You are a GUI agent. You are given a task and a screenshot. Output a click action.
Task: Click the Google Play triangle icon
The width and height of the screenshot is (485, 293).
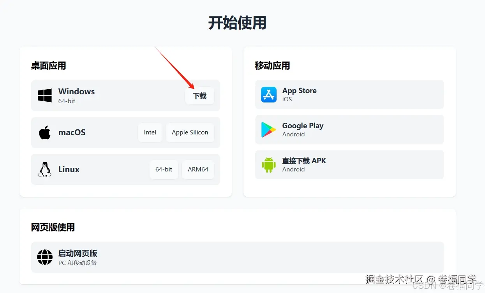(x=268, y=129)
